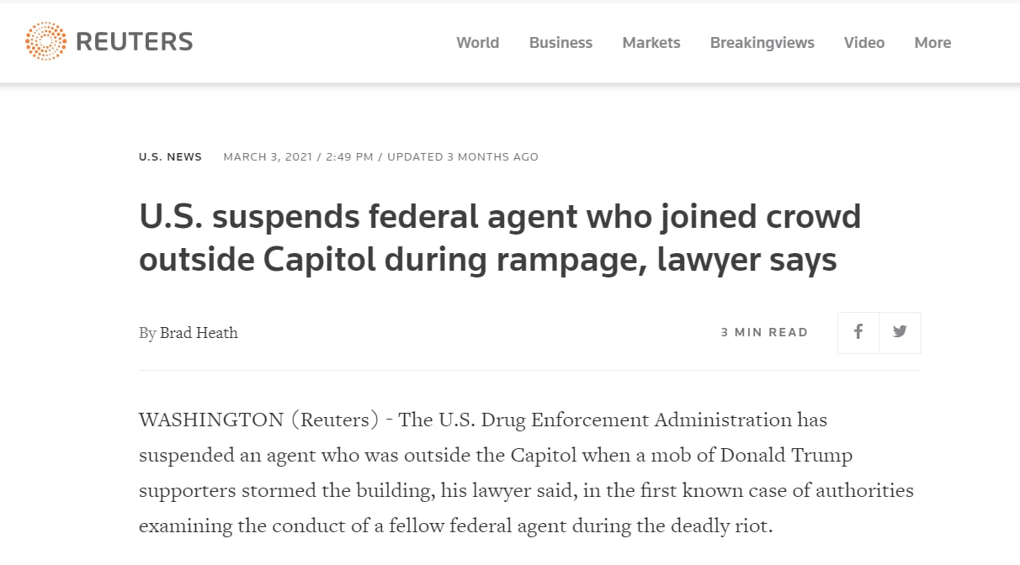1020x565 pixels.
Task: Share the article on Twitter
Action: click(900, 332)
